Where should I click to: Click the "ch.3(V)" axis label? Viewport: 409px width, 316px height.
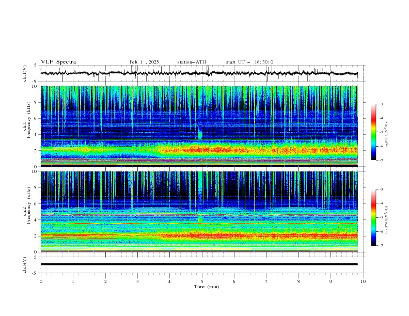click(25, 265)
